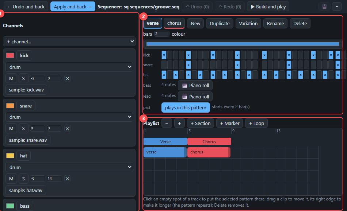Toggle 'plays in this pattern' for pad
The image size is (347, 211).
click(x=186, y=108)
